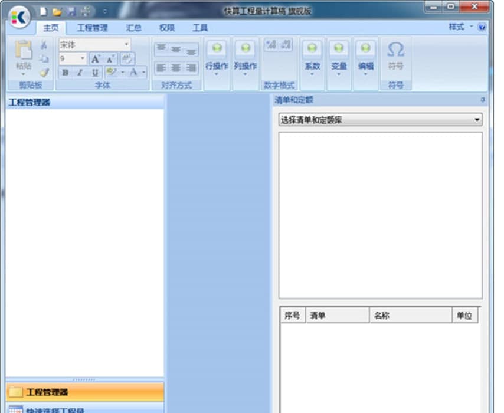The height and width of the screenshot is (413, 504).
Task: Align content to vertical middle
Action: pos(176,50)
